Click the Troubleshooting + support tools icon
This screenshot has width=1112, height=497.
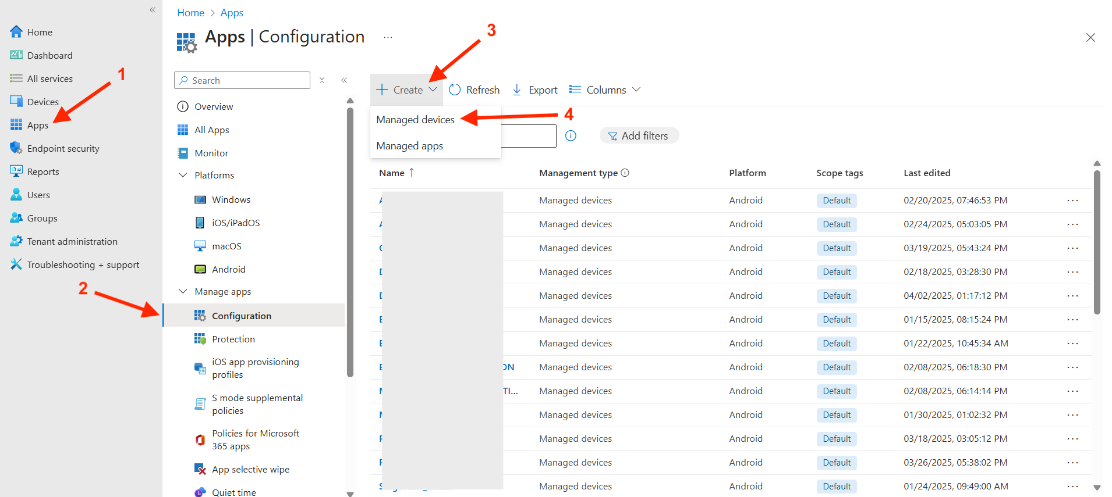[16, 264]
